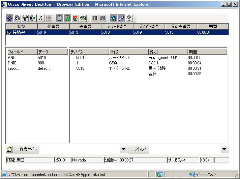Select the Layout field row
The height and width of the screenshot is (179, 240).
(37, 68)
